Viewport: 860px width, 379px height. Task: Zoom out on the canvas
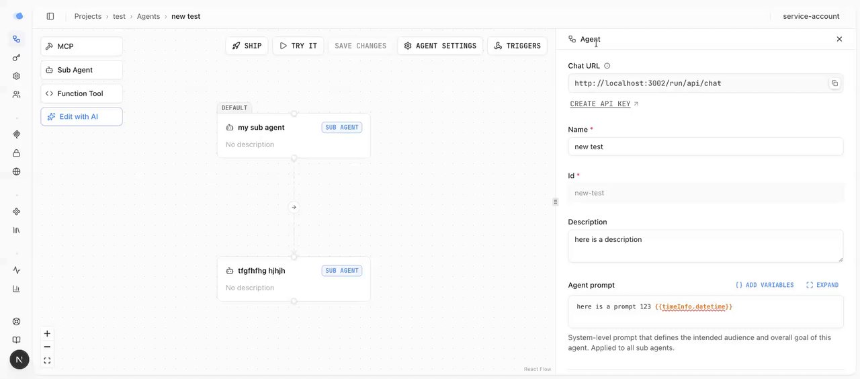(x=47, y=347)
